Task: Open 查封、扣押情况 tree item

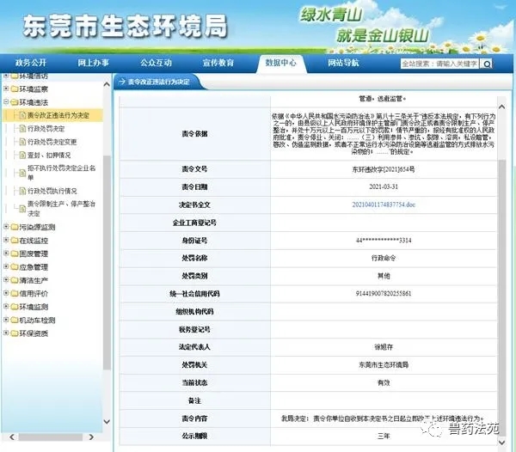Action: click(x=49, y=156)
